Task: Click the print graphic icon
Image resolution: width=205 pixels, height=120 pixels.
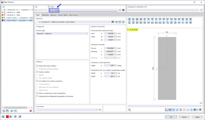Action: 195,110
